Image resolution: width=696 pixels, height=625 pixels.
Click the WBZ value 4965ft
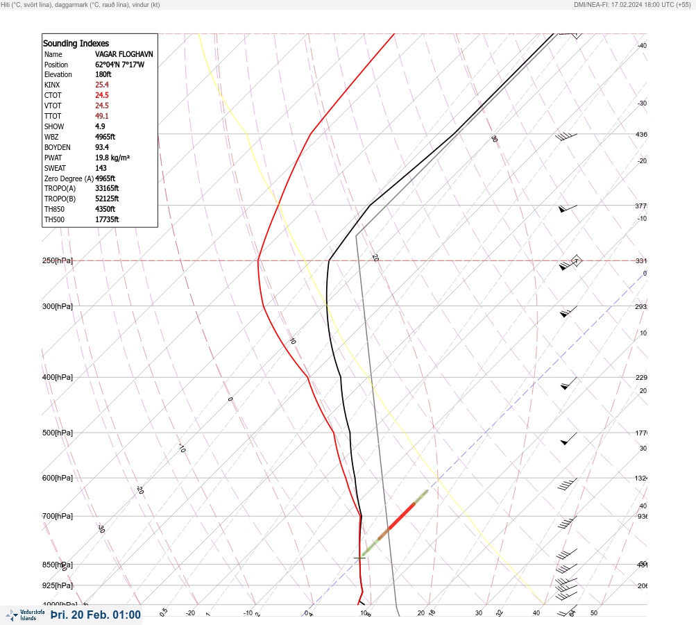(105, 137)
